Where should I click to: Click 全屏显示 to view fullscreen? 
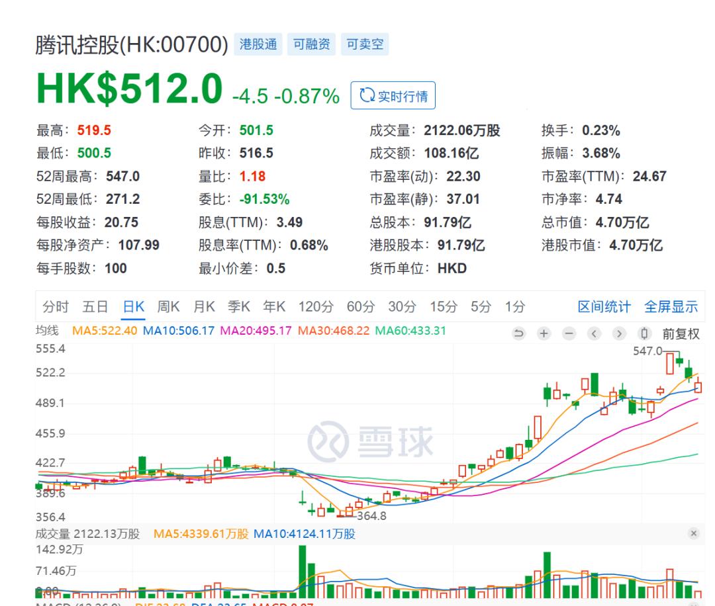(x=671, y=307)
